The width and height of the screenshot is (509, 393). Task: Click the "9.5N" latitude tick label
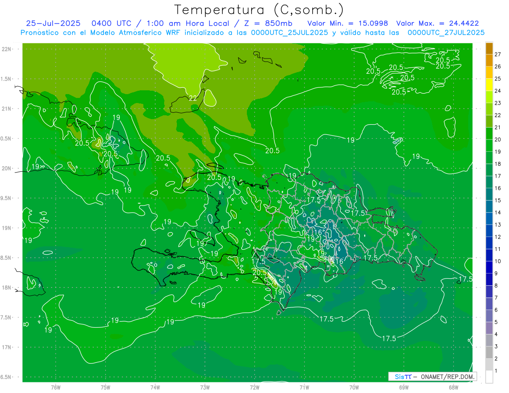6,198
